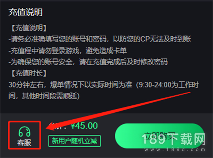Click the text 避免造成卡单
This screenshot has height=158, width=213.
pyautogui.click(x=106, y=51)
